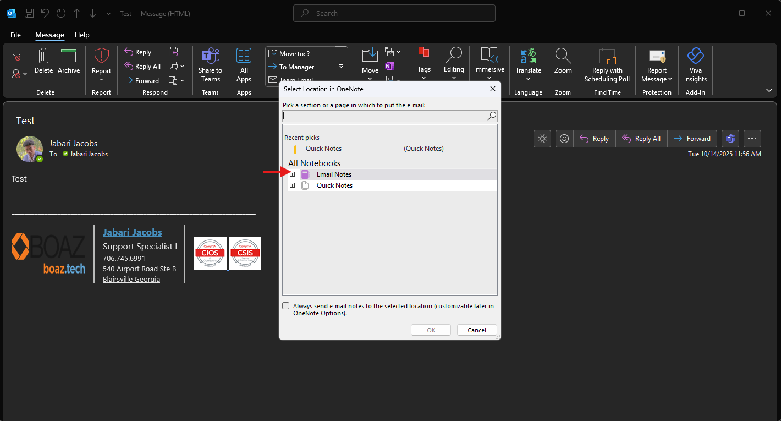Open the File menu
The width and height of the screenshot is (781, 421).
point(15,35)
